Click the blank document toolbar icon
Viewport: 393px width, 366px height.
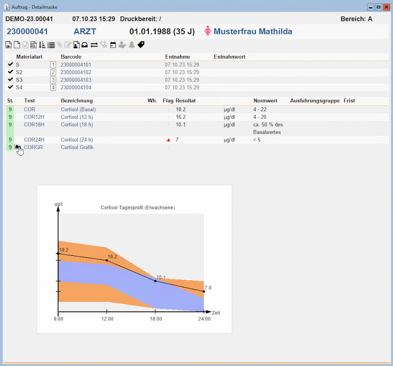tap(17, 45)
